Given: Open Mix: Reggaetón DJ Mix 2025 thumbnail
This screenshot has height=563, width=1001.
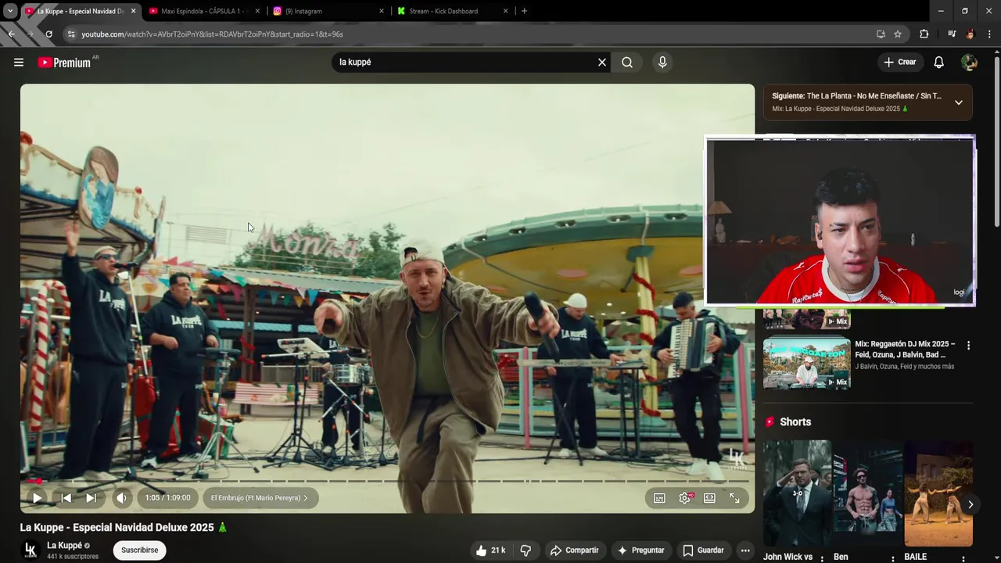Looking at the screenshot, I should click(x=806, y=364).
